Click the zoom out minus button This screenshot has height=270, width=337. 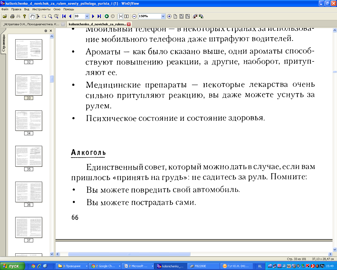(134, 16)
